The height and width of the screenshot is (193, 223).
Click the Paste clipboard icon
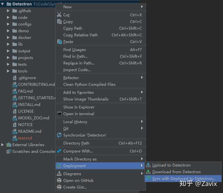click(x=59, y=42)
